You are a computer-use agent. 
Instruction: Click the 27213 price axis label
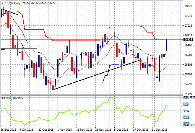tap(188, 26)
